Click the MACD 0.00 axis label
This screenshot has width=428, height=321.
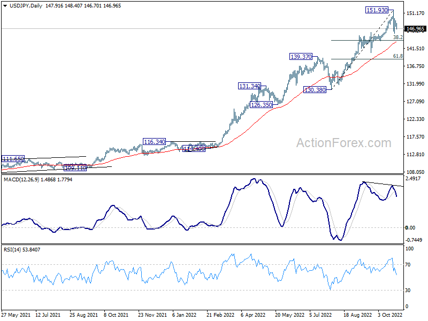pos(410,228)
